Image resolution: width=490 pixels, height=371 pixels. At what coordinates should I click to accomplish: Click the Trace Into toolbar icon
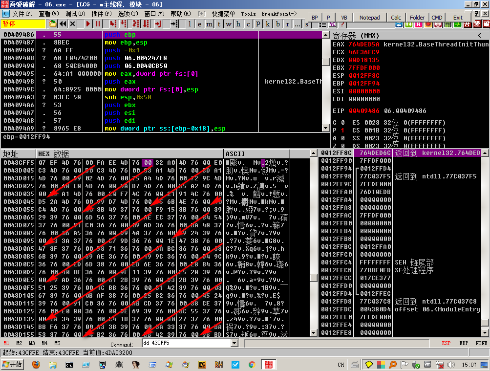136,24
